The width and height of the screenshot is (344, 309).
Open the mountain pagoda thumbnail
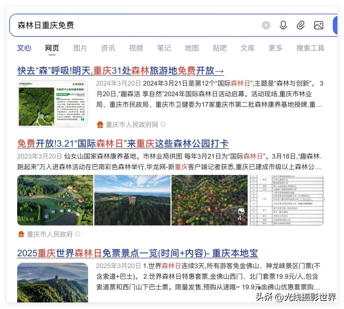53,282
